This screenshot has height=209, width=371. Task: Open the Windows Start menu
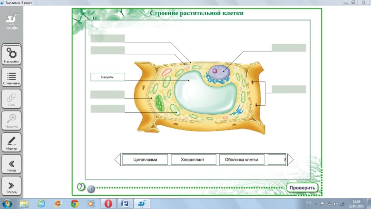[8, 203]
